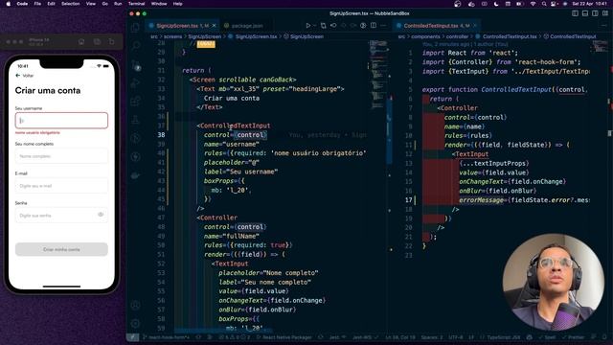Click the battery icon in menu bar

[x=519, y=4]
